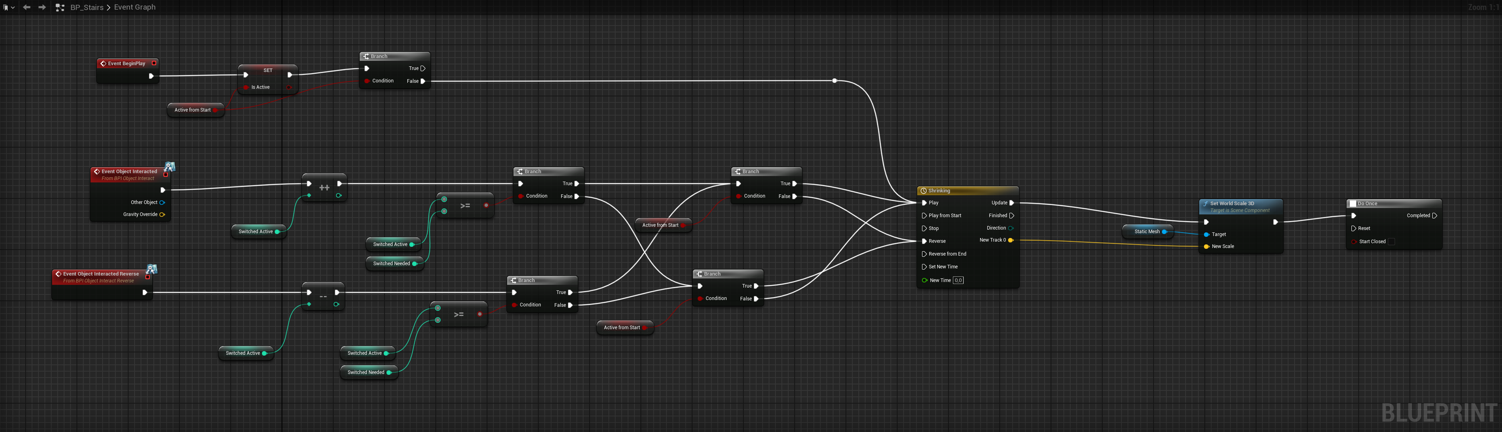Click the Event Graph breadcrumb link

click(135, 8)
